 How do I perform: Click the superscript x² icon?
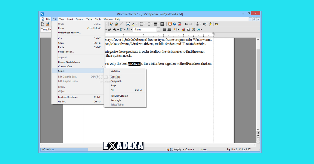[x=109, y=29]
